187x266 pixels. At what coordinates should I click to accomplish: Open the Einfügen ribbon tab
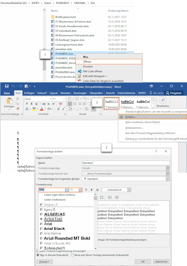(29, 93)
